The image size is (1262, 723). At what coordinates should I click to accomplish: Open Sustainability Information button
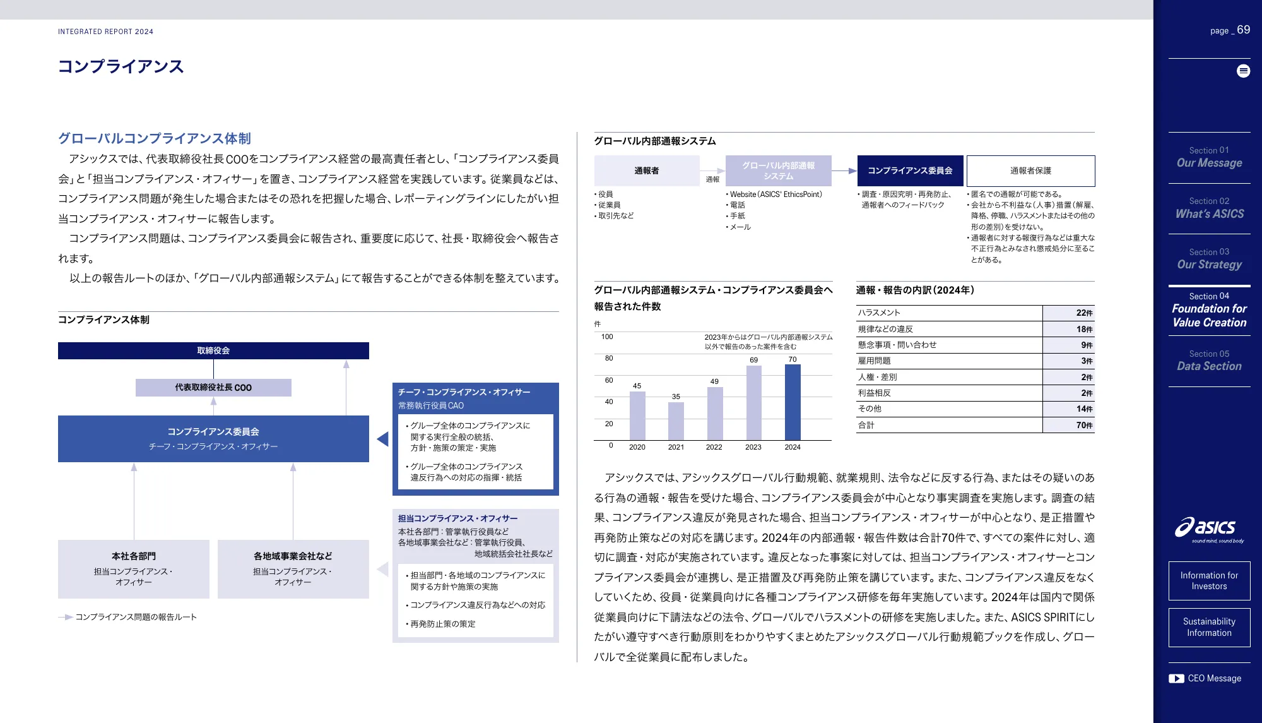point(1209,628)
